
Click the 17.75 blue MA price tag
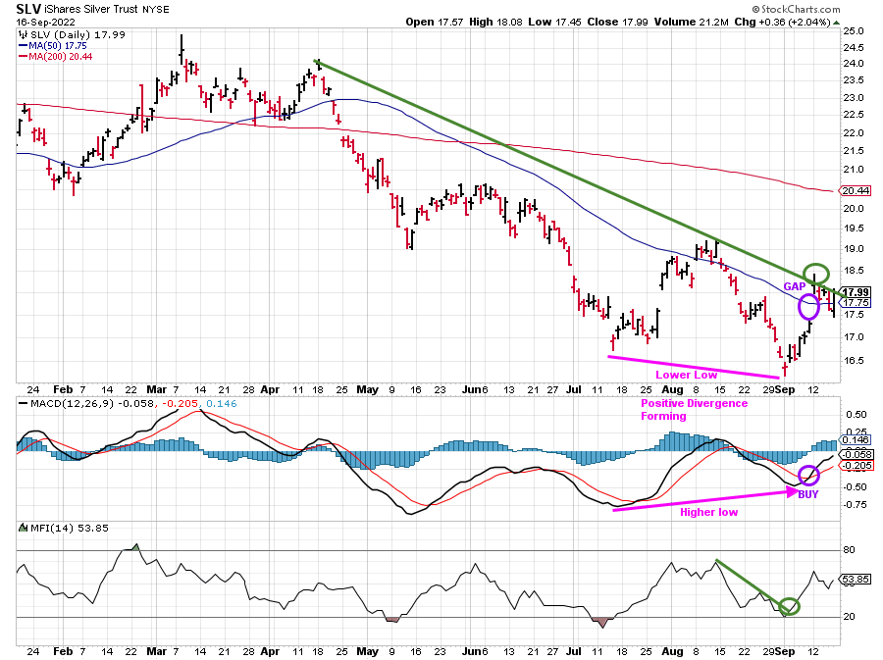pos(856,303)
